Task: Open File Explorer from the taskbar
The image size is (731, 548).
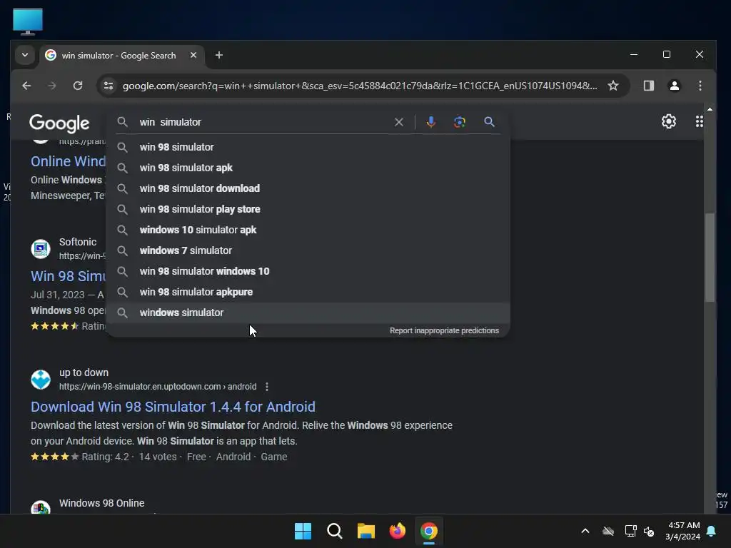Action: click(366, 531)
